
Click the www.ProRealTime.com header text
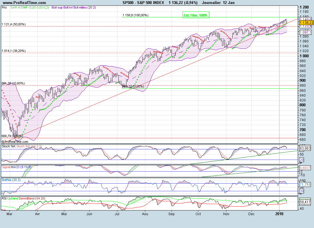point(25,3)
